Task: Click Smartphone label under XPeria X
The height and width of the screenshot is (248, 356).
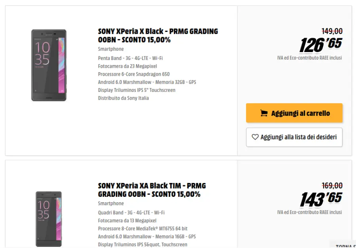Action: [111, 49]
